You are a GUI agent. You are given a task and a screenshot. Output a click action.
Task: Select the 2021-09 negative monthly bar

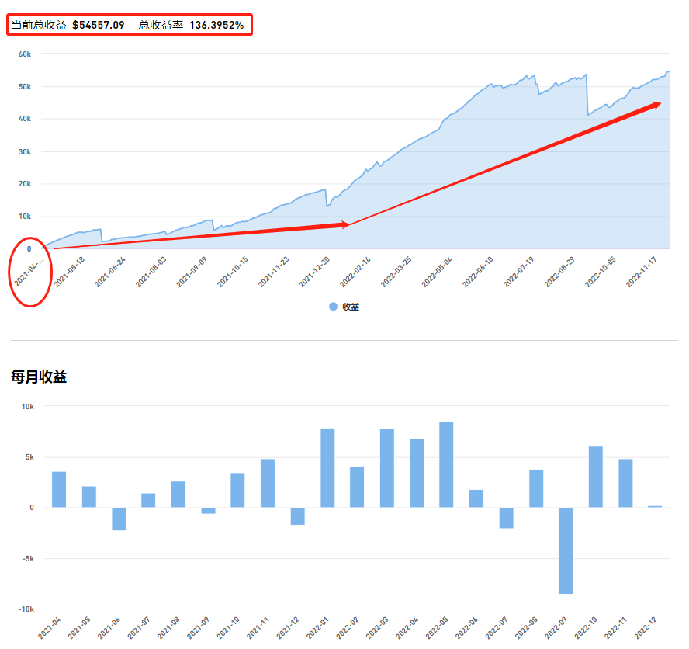pyautogui.click(x=208, y=511)
